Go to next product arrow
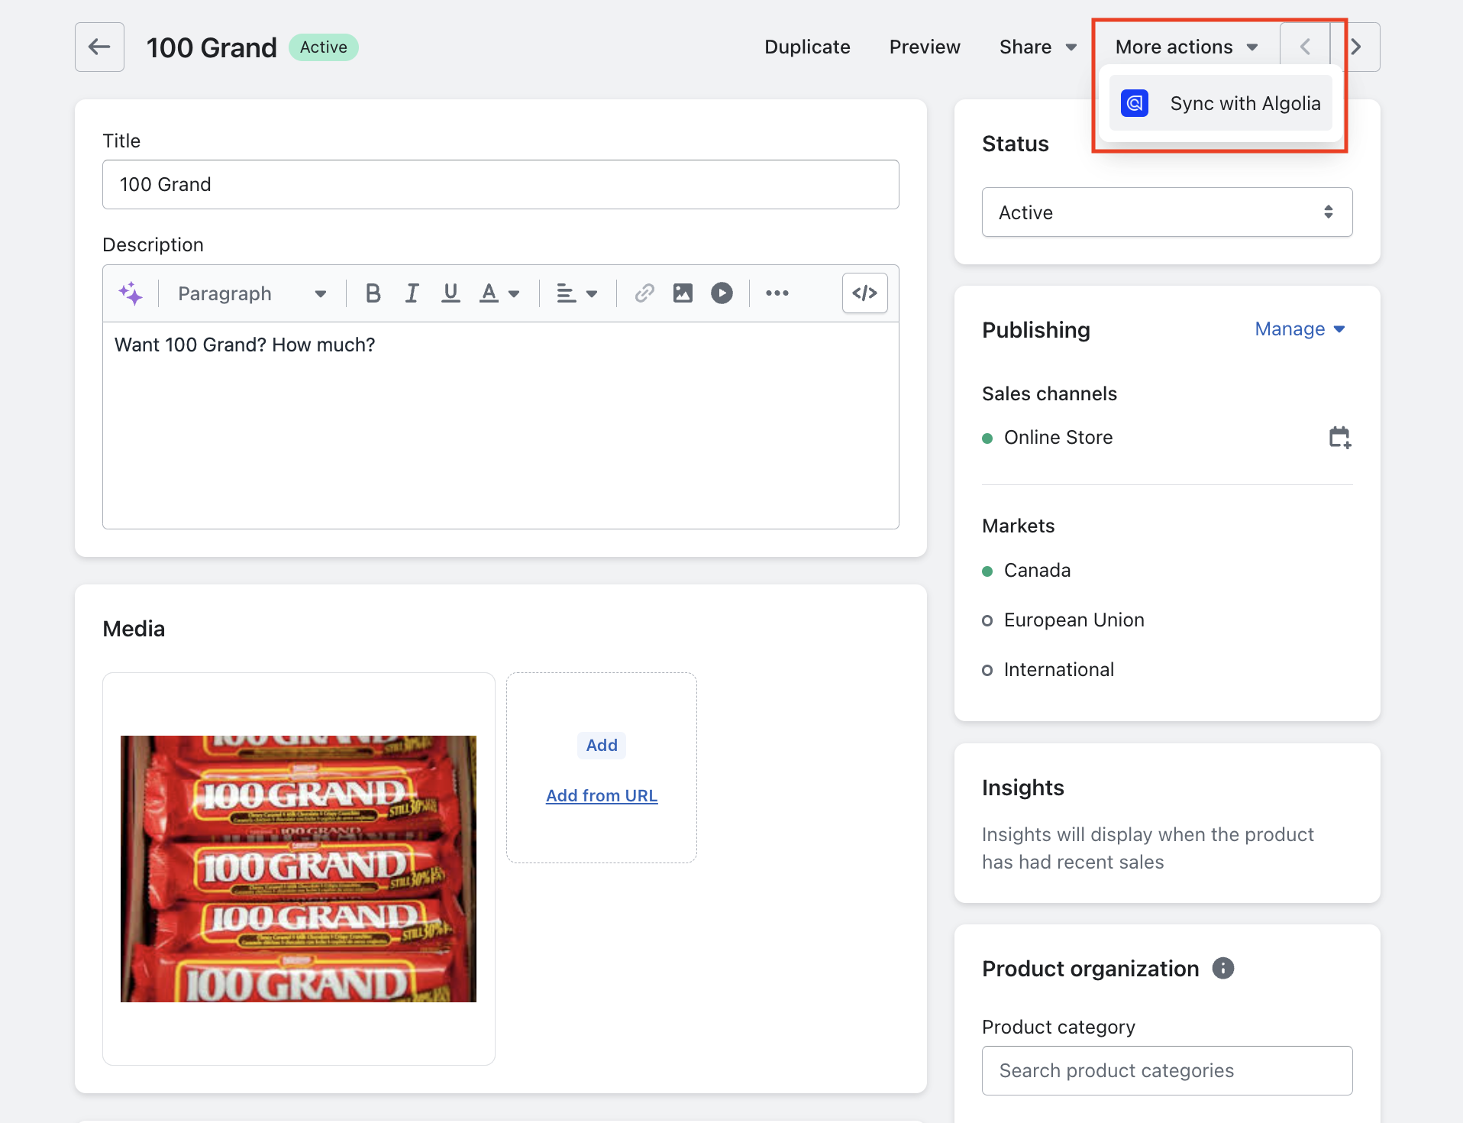Viewport: 1463px width, 1123px height. click(x=1356, y=47)
